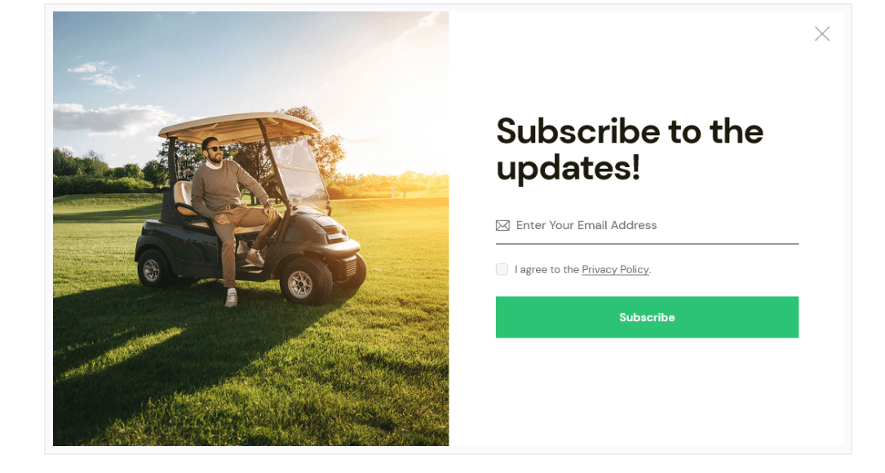Image resolution: width=885 pixels, height=473 pixels.
Task: Click the green Subscribe button
Action: (647, 317)
